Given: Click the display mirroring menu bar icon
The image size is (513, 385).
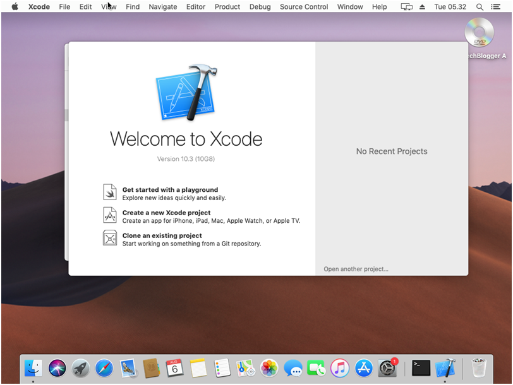Looking at the screenshot, I should point(406,7).
